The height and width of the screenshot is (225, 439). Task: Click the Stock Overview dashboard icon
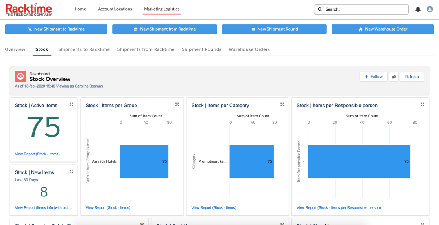tap(20, 76)
